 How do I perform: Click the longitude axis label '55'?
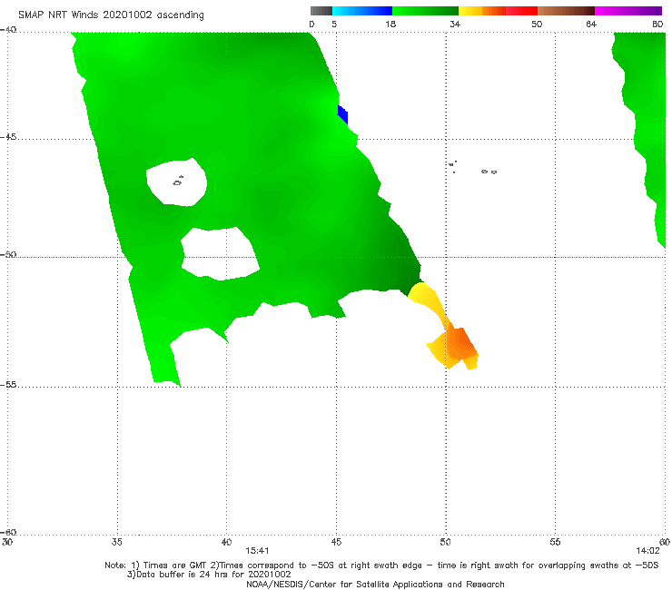coord(555,542)
